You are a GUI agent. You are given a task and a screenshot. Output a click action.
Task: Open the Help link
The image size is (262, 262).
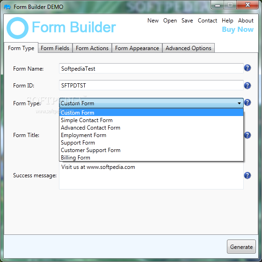227,21
